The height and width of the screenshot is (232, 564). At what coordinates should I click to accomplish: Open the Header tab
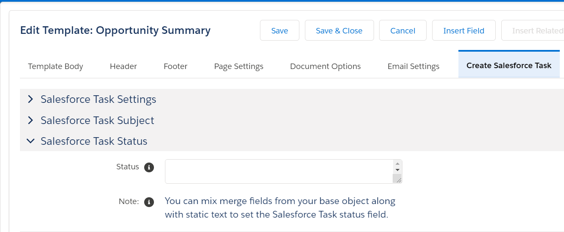[123, 66]
